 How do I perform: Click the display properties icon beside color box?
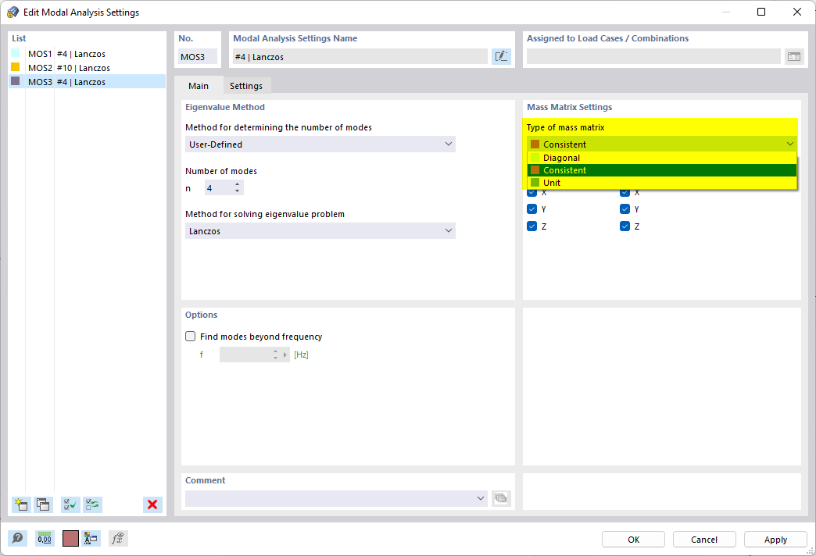[x=91, y=538]
